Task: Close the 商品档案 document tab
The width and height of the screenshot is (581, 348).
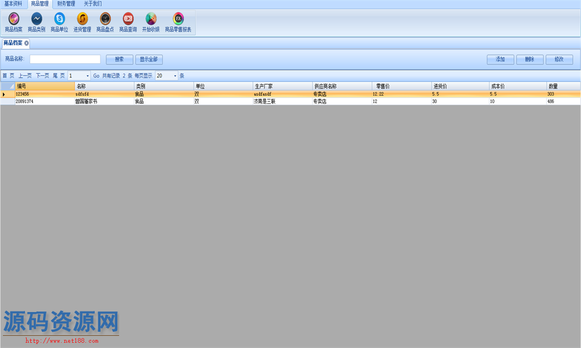Action: 26,43
